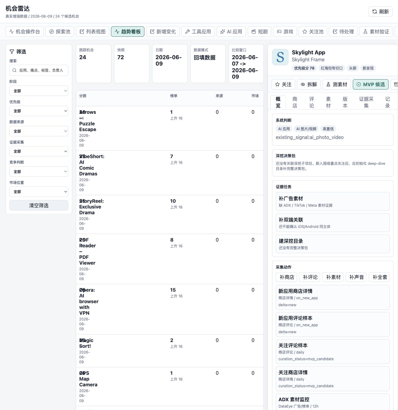This screenshot has height=410, width=398.
Task: Expand the 市场位置 dropdown
Action: click(x=39, y=191)
